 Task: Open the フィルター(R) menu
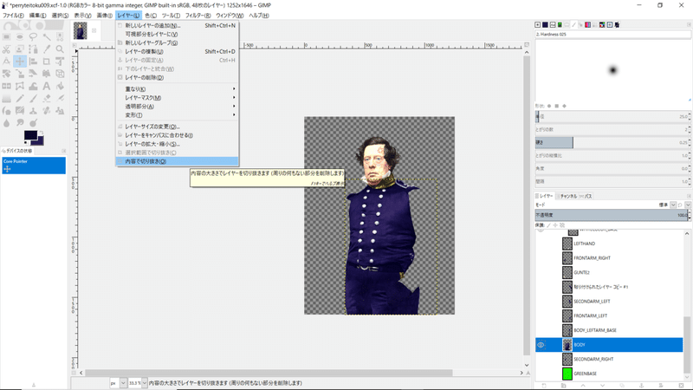(x=198, y=16)
